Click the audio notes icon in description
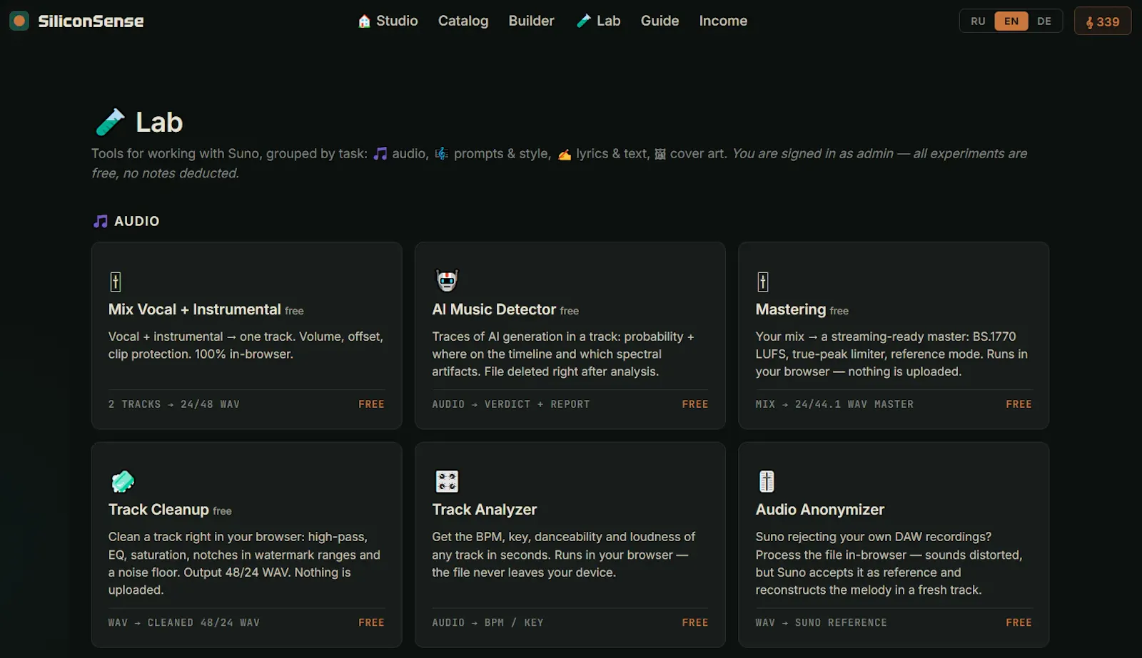1142x658 pixels. pyautogui.click(x=380, y=153)
